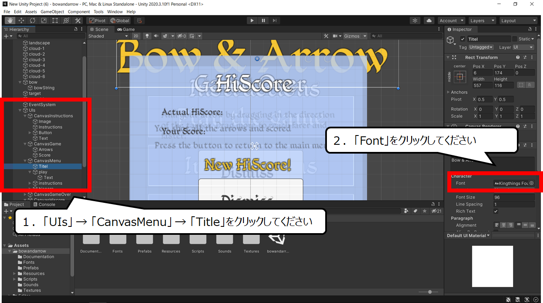The width and height of the screenshot is (543, 303).
Task: Select the Rect tool
Action: coord(55,21)
